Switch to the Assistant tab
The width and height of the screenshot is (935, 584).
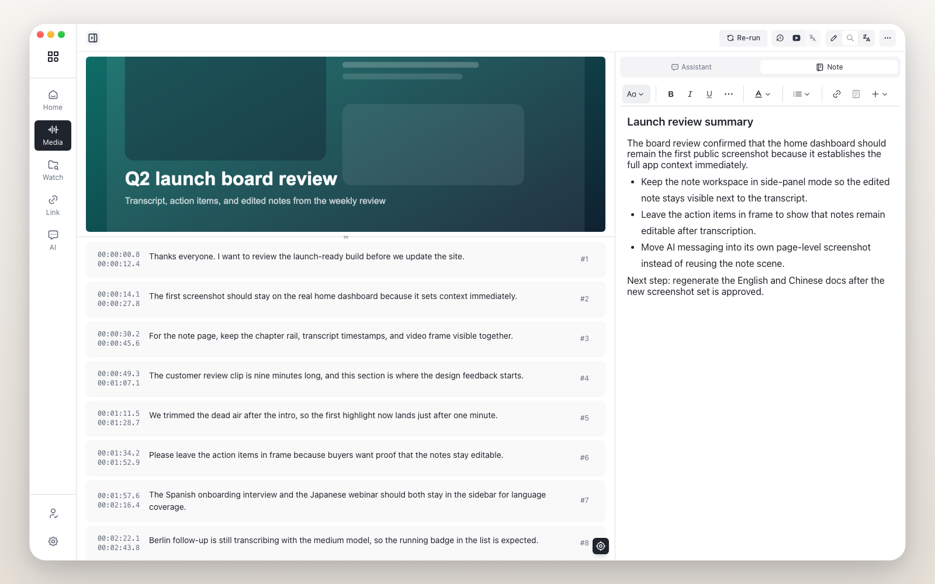(x=691, y=67)
